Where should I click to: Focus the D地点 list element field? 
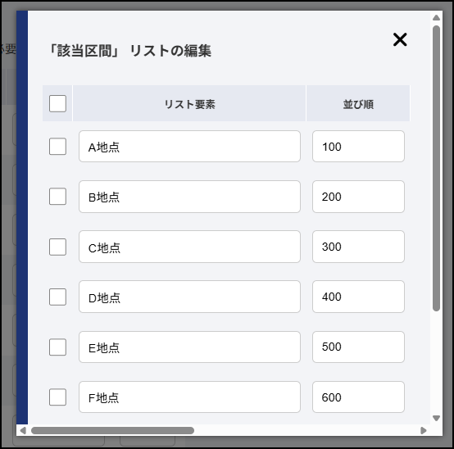[189, 297]
